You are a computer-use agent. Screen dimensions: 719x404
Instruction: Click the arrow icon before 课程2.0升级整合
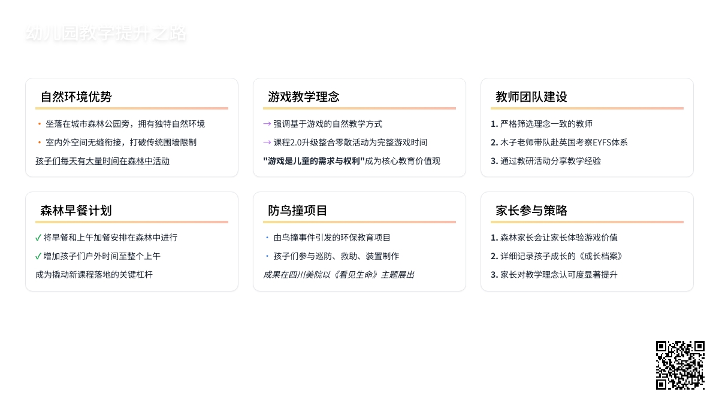pyautogui.click(x=267, y=142)
